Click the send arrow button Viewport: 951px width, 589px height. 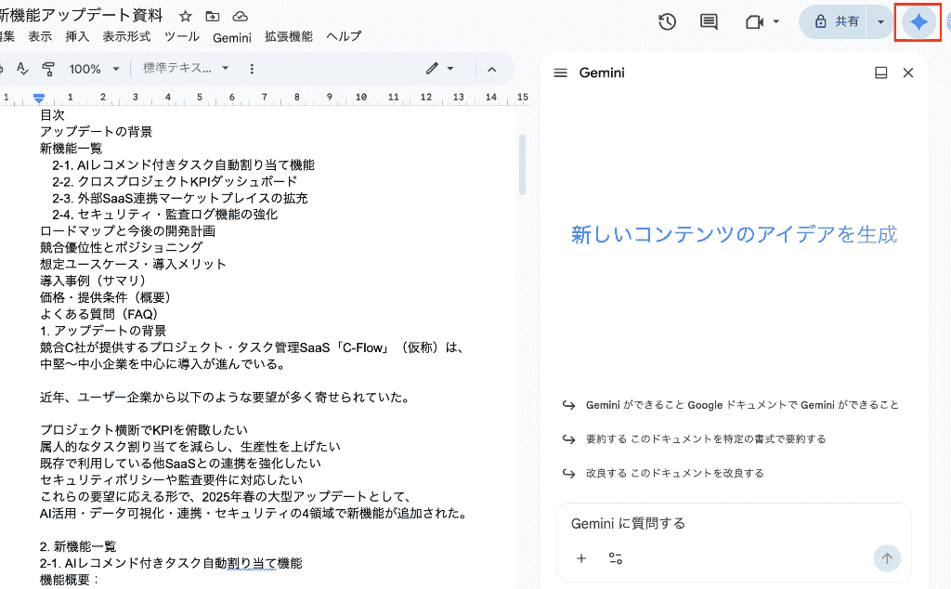887,558
